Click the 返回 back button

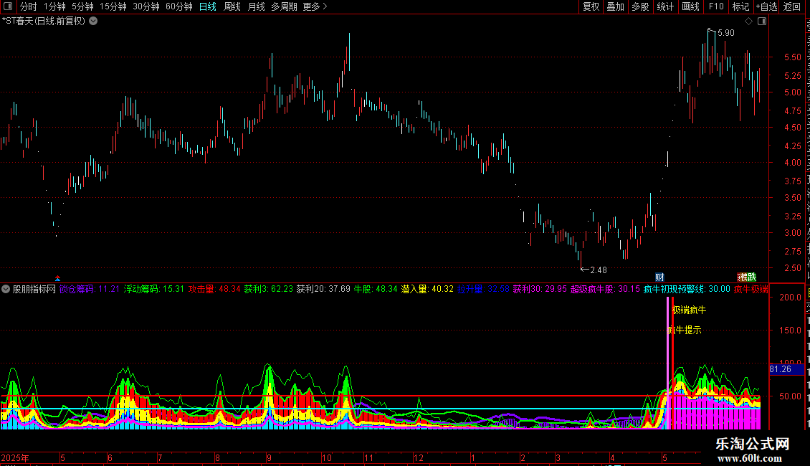[x=791, y=6]
